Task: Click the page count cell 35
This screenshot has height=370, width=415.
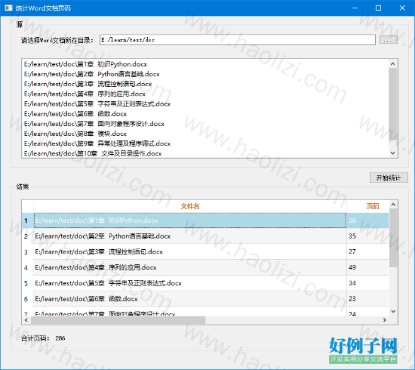Action: tap(368, 236)
